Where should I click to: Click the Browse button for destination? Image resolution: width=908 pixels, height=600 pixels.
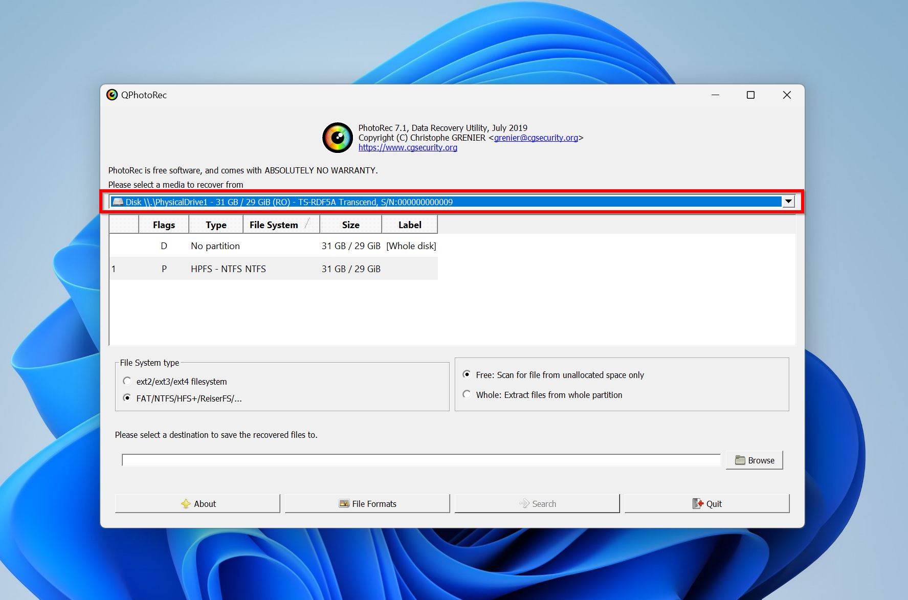(754, 460)
